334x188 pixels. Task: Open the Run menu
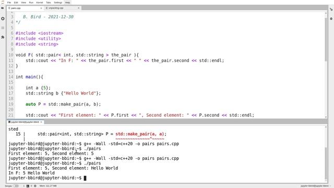coord(31,3)
